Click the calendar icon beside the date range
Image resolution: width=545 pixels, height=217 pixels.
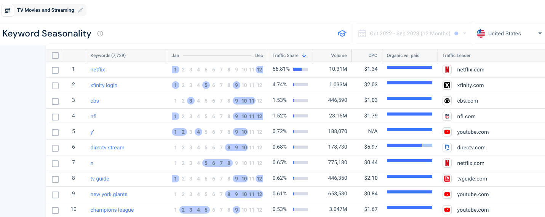pyautogui.click(x=362, y=33)
